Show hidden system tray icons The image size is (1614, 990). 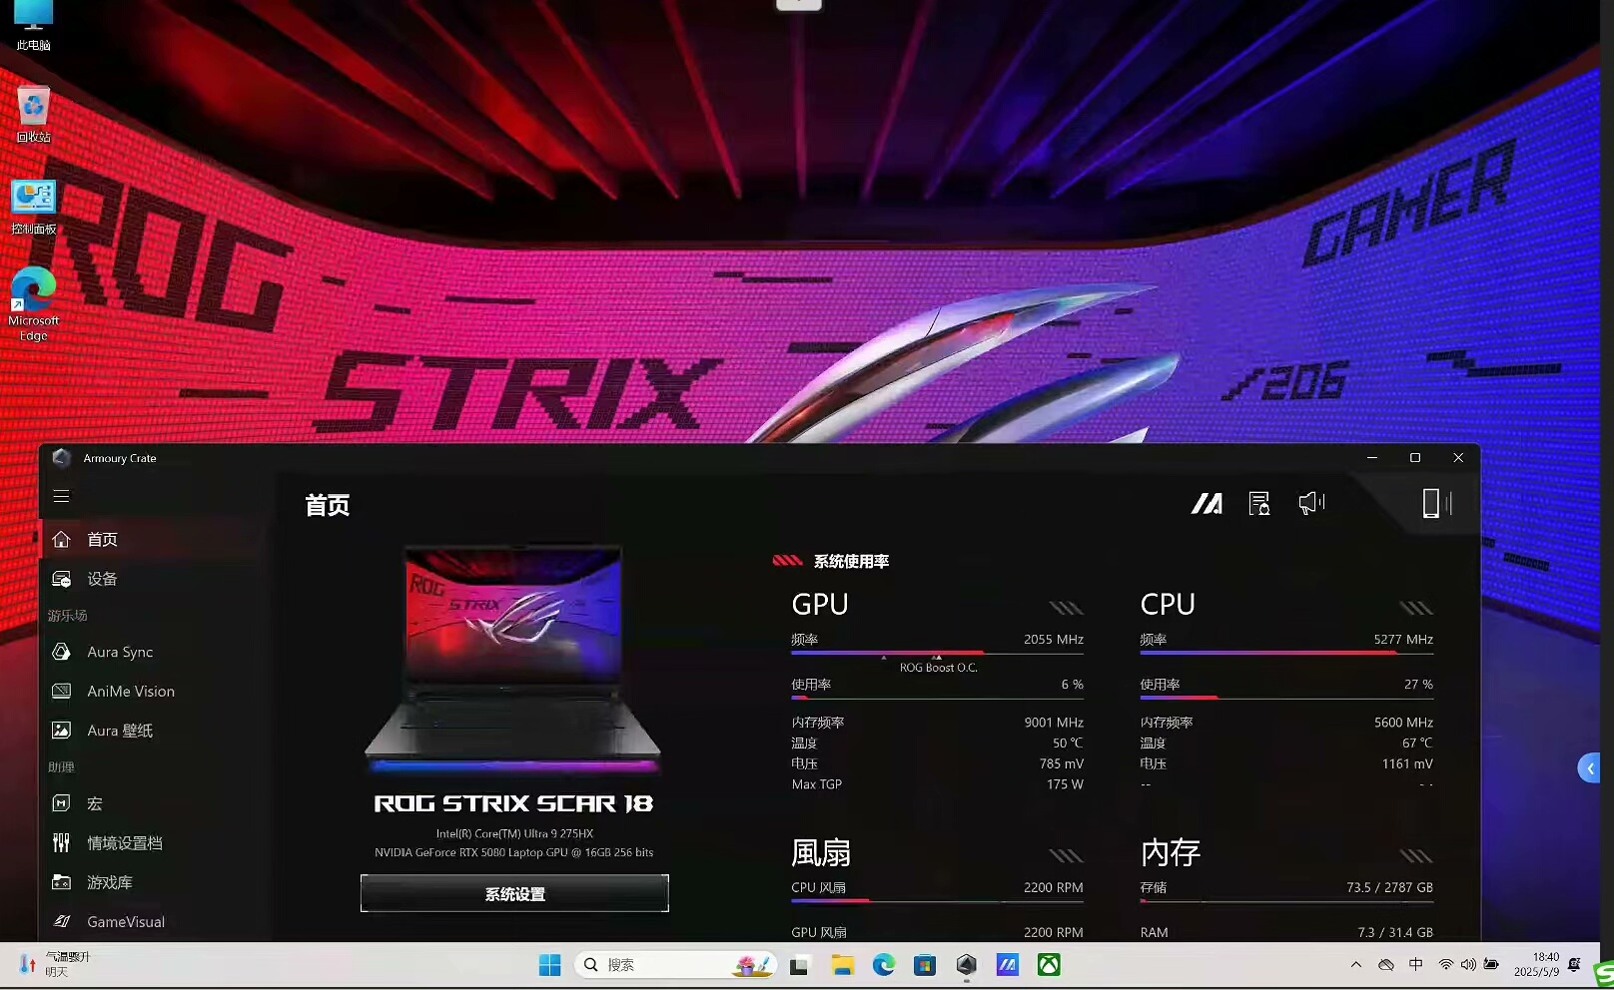(1355, 965)
